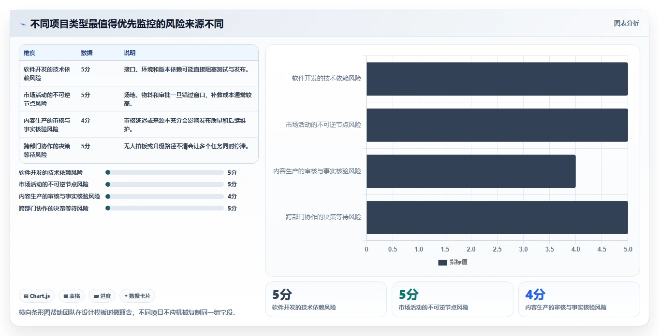The image size is (659, 336).
Task: Open the 5分 card for 软件开发的技术依赖风险
Action: tap(326, 299)
